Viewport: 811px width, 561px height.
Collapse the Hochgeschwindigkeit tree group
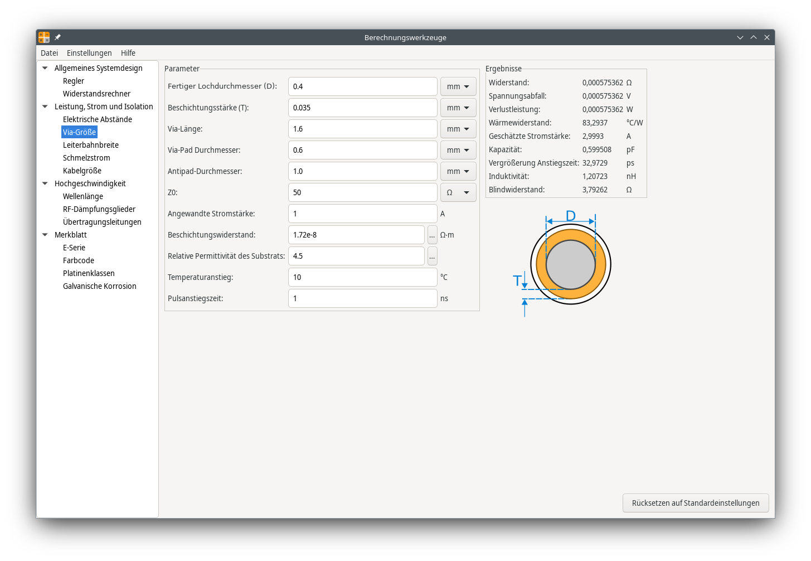(x=45, y=183)
